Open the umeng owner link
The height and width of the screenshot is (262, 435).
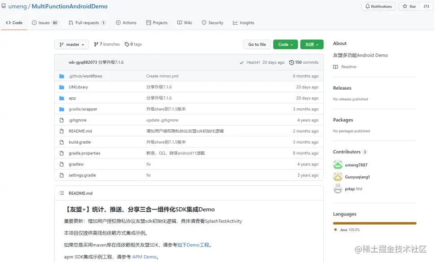(18, 6)
